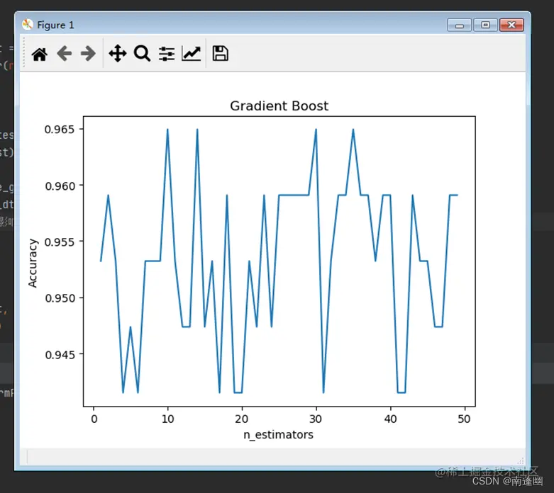Click the 'Accuracy' y-axis label
Image resolution: width=554 pixels, height=493 pixels.
pos(33,263)
